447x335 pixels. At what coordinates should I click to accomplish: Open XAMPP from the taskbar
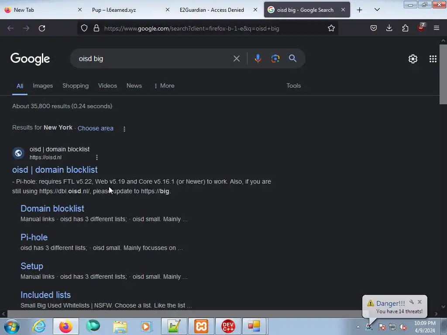coord(201,326)
